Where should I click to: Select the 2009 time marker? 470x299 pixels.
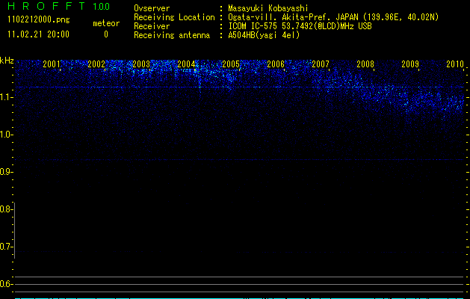(x=410, y=64)
